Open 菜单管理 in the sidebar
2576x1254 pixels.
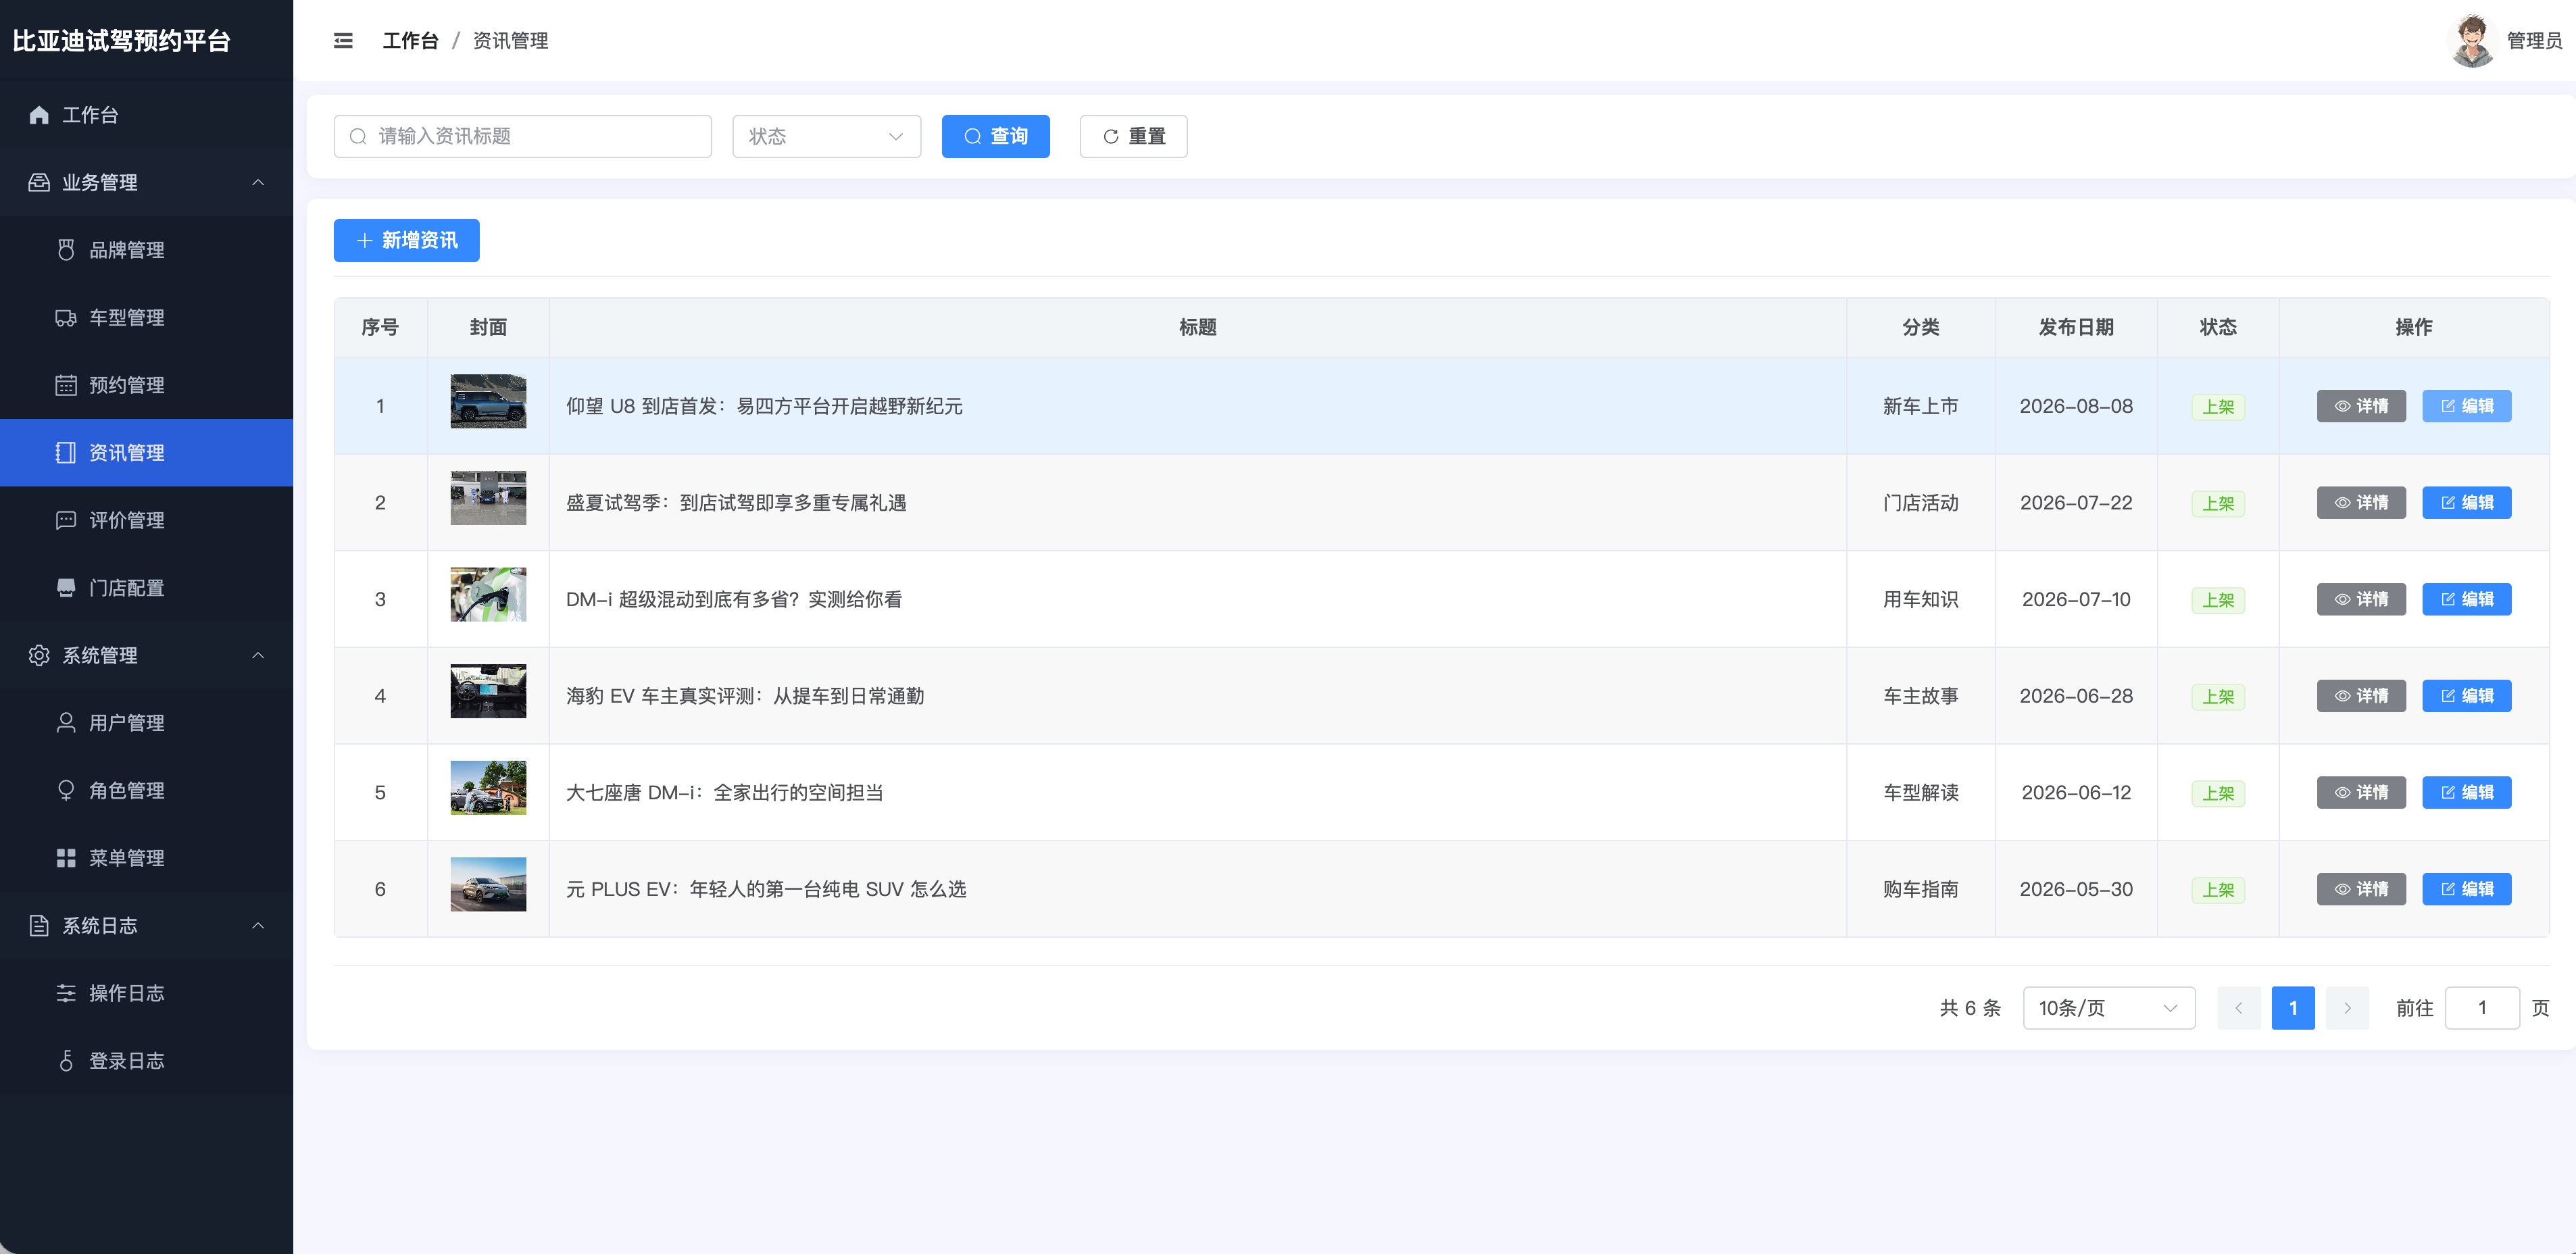(147, 858)
